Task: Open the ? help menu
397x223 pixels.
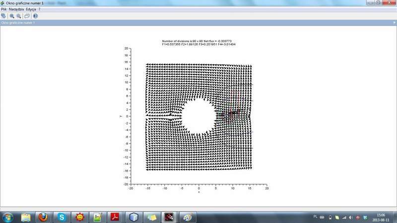Action: point(39,9)
